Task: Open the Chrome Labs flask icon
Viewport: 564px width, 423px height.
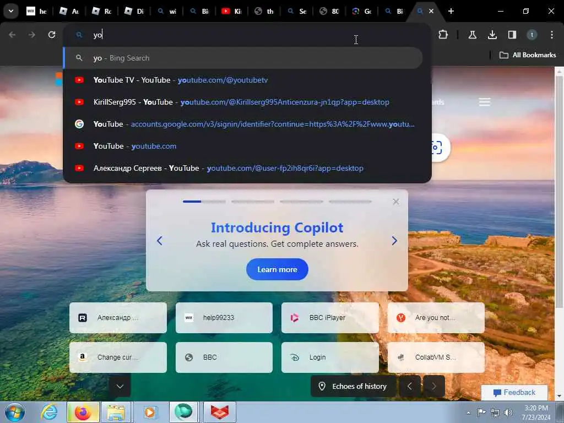Action: pos(472,35)
